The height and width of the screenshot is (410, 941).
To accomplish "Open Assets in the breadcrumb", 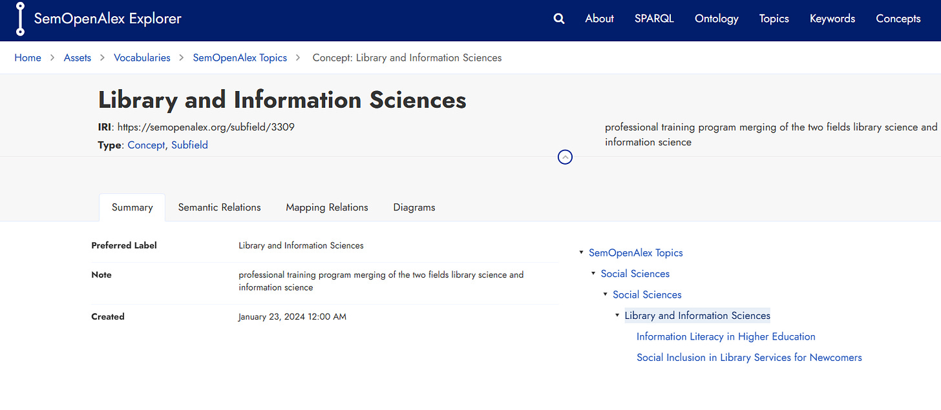I will (x=78, y=57).
